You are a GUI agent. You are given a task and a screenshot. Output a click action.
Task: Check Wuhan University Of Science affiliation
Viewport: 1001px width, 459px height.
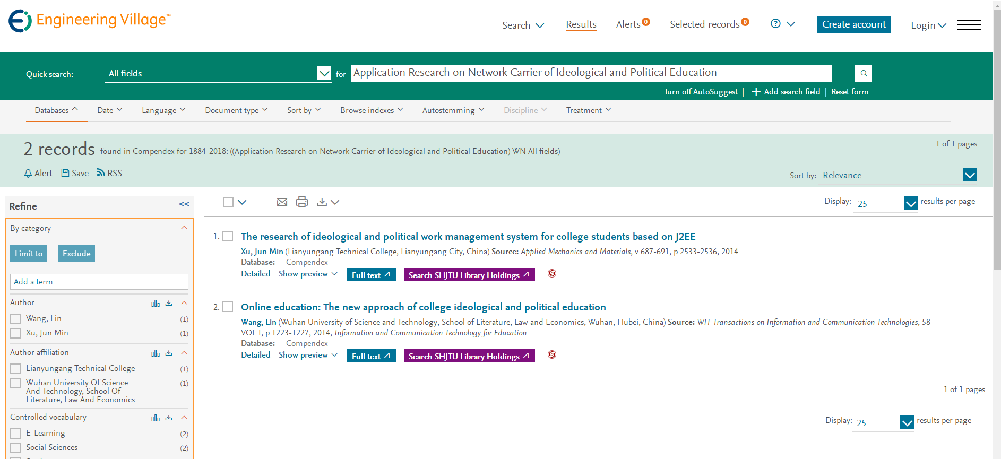[x=15, y=383]
